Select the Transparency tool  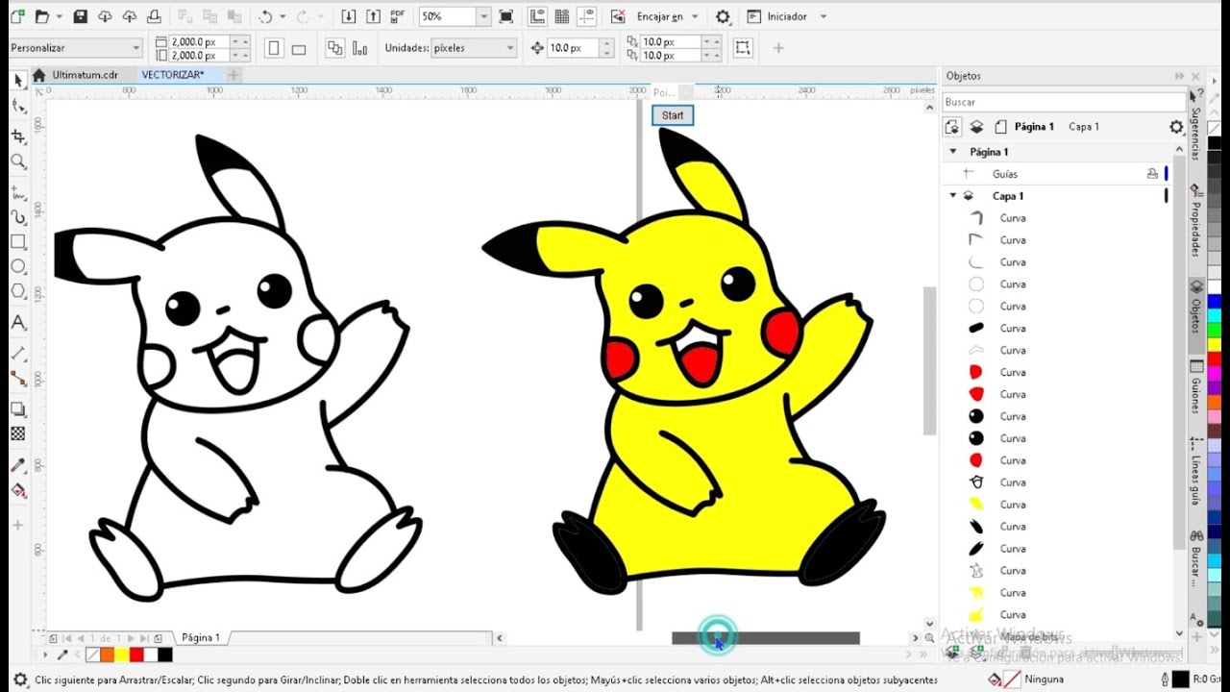coord(18,434)
